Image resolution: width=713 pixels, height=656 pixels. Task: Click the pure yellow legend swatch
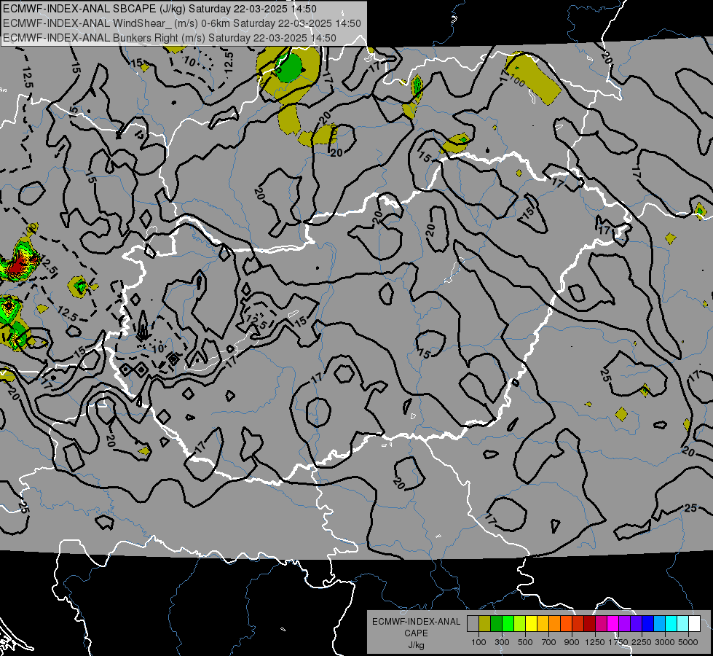pos(531,623)
